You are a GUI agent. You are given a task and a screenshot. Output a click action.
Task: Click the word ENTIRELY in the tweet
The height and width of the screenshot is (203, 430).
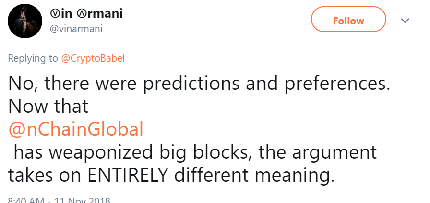coord(128,175)
